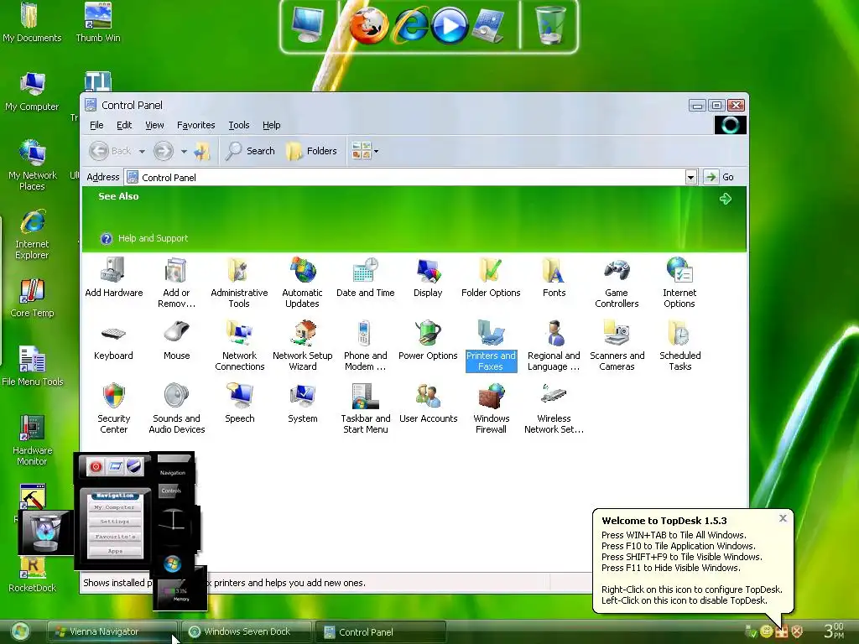Viewport: 859px width, 644px height.
Task: Expand the Forward button history dropdown
Action: pos(184,151)
